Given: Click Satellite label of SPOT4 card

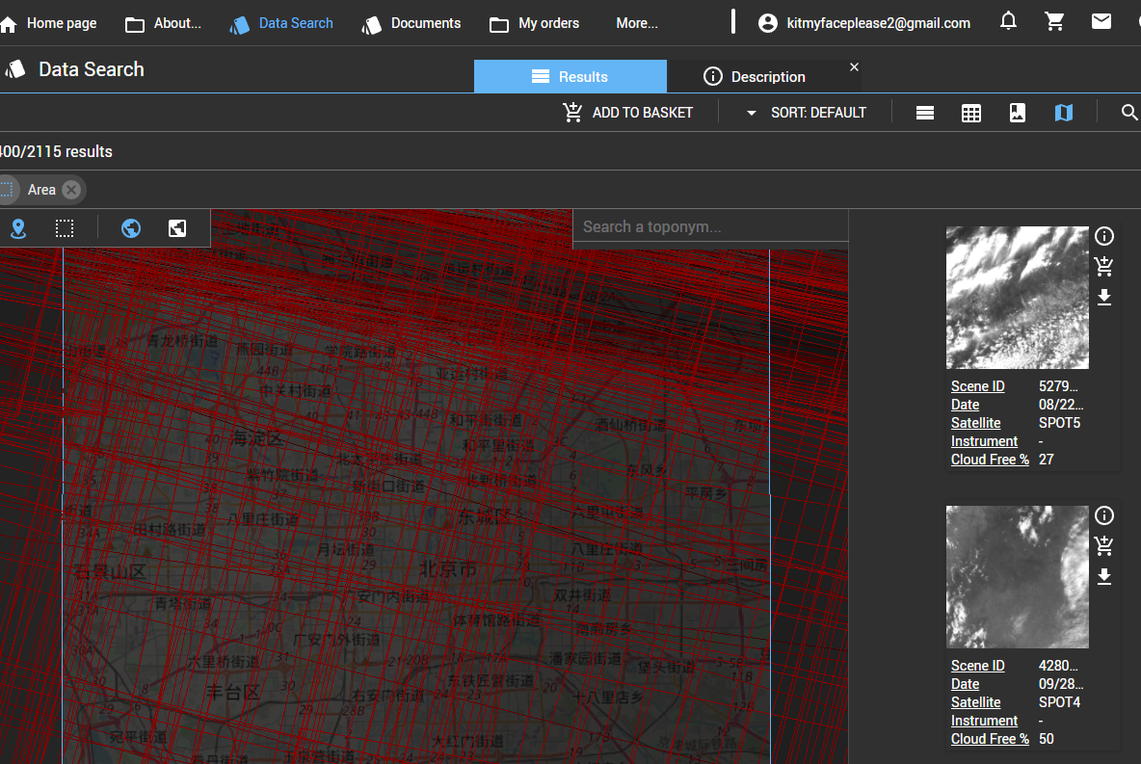Looking at the screenshot, I should 976,702.
